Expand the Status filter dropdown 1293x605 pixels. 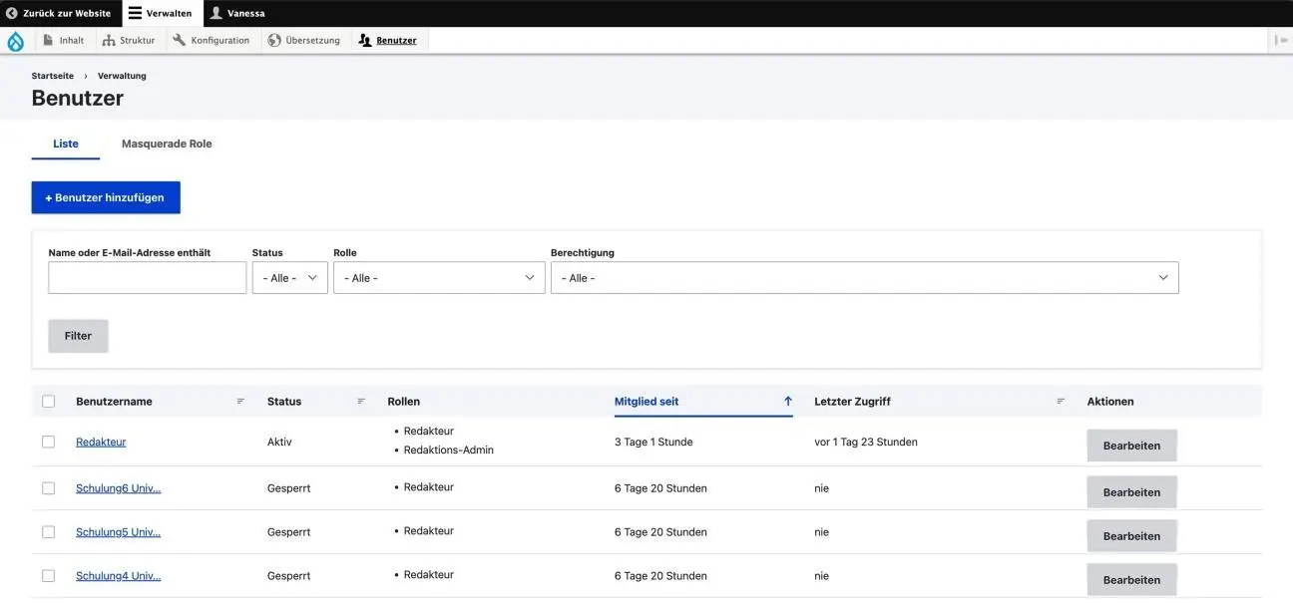289,278
